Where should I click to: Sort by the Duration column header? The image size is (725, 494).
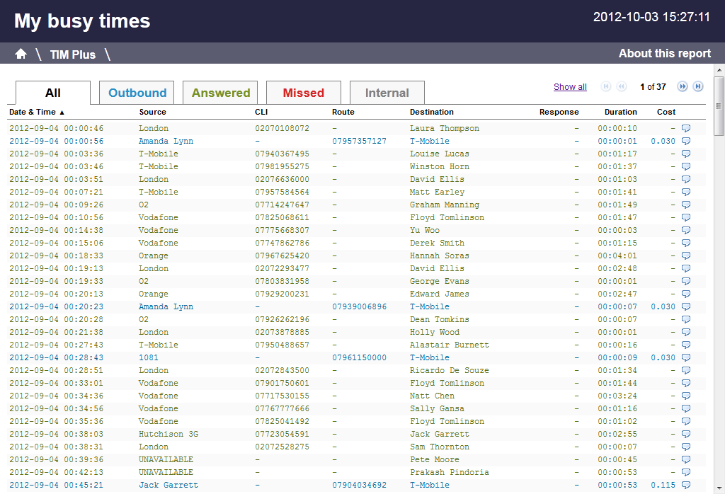pos(620,112)
